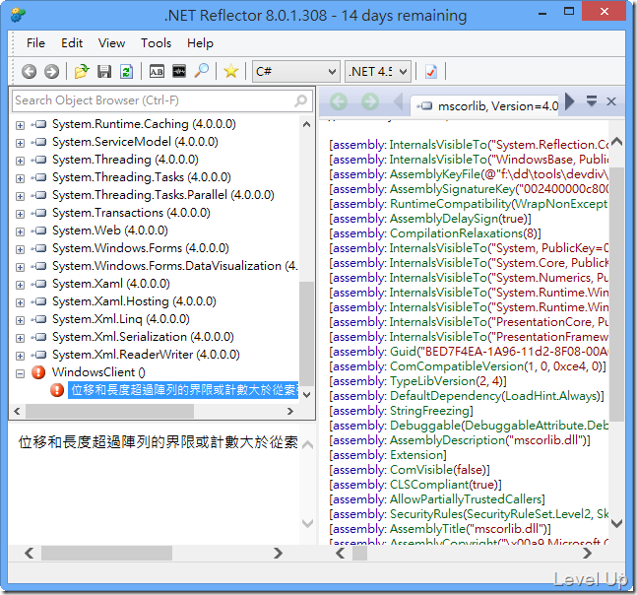Click code pane vertical scrollbar thumb
The height and width of the screenshot is (595, 637).
[x=617, y=294]
